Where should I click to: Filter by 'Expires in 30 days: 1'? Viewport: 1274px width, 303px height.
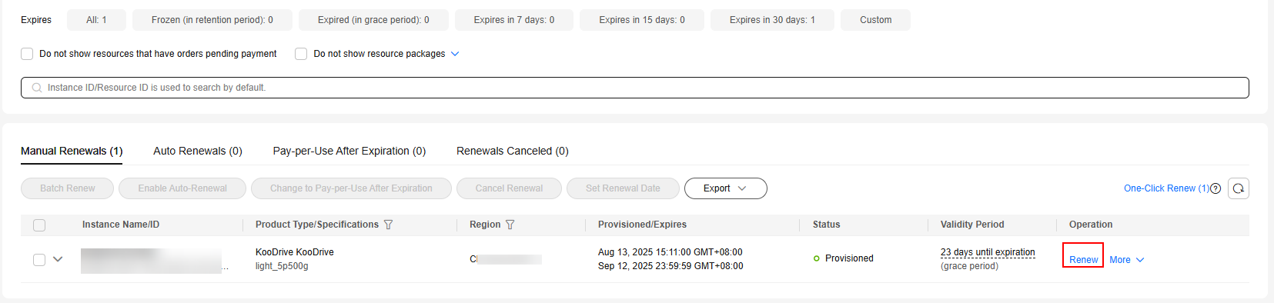pos(772,20)
